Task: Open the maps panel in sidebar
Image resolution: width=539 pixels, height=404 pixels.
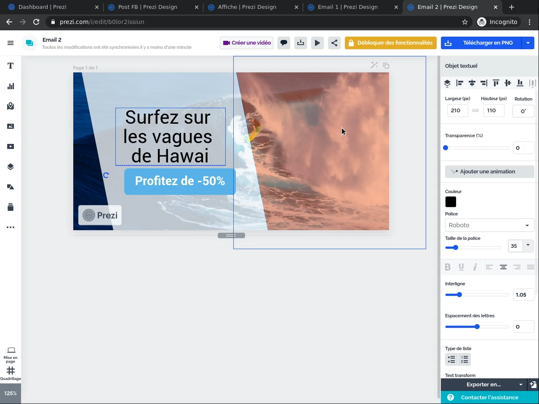Action: (x=11, y=106)
